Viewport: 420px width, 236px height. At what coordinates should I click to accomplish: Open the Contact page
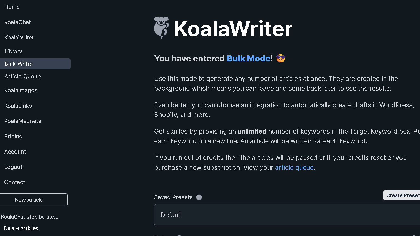(x=14, y=182)
